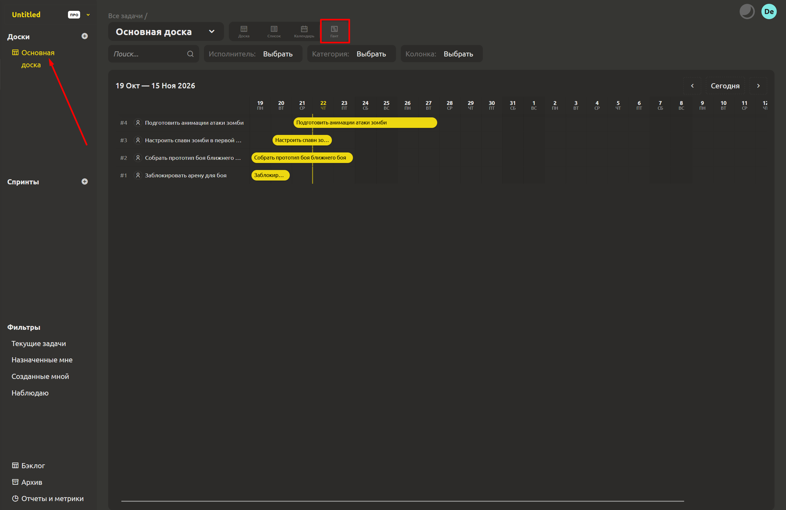Viewport: 786px width, 510px height.
Task: Click the 22 ЧТ date header
Action: pyautogui.click(x=323, y=105)
